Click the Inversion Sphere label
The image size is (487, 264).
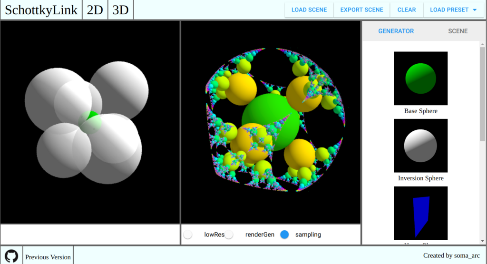point(420,178)
